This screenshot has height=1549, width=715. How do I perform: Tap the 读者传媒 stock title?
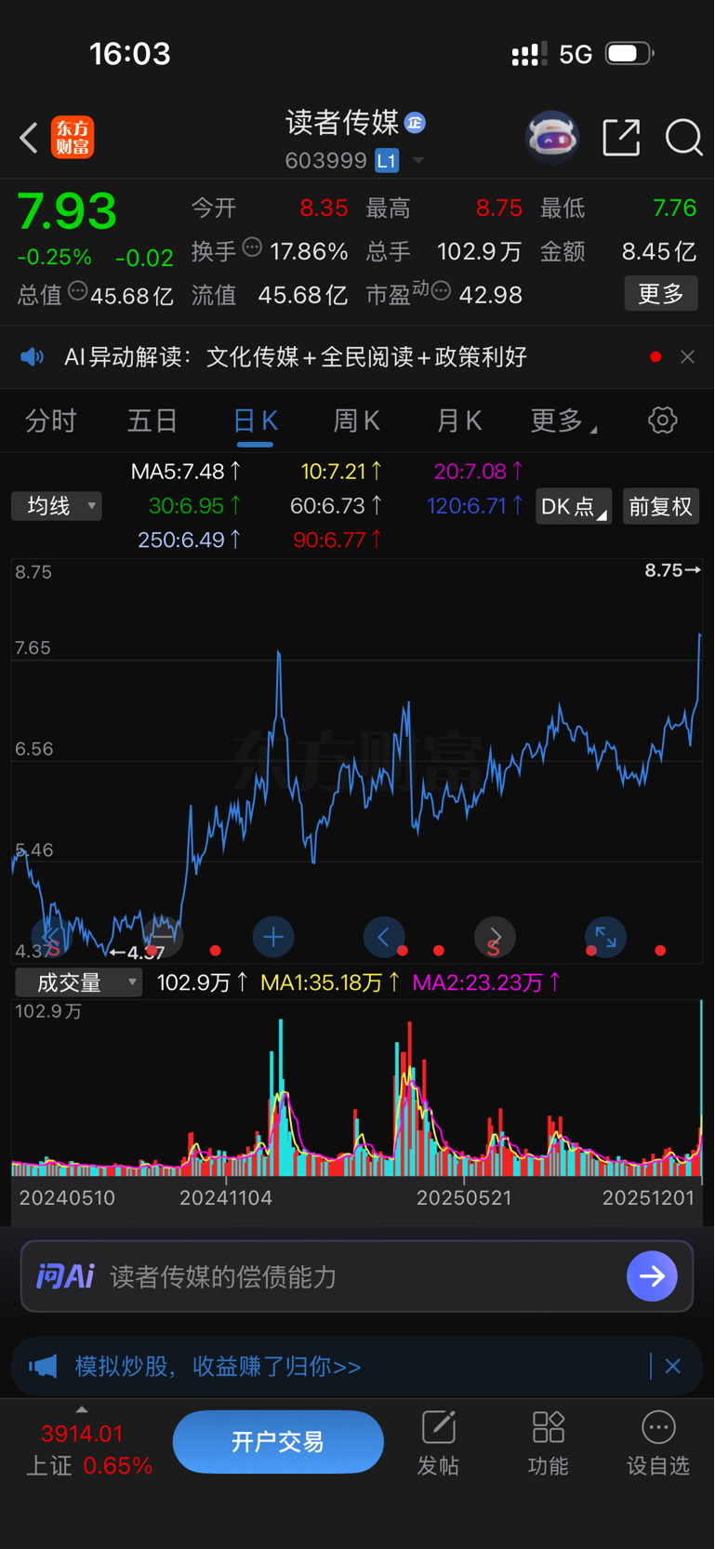[342, 122]
